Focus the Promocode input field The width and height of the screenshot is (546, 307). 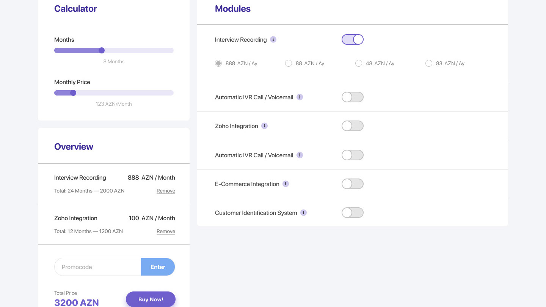[x=98, y=267]
